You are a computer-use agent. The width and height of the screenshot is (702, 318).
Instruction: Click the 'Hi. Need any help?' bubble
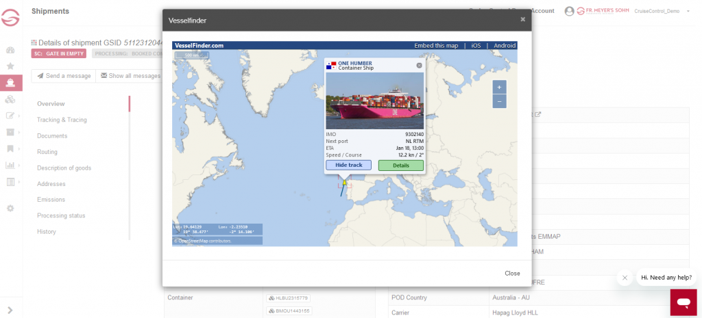coord(666,278)
